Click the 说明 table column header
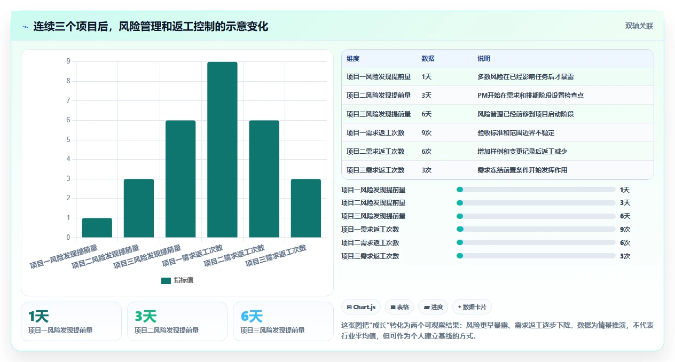The height and width of the screenshot is (362, 675). click(x=484, y=59)
